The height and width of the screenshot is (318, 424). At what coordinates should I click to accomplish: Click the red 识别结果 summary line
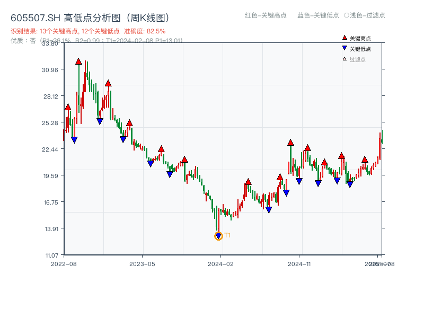[x=88, y=31]
